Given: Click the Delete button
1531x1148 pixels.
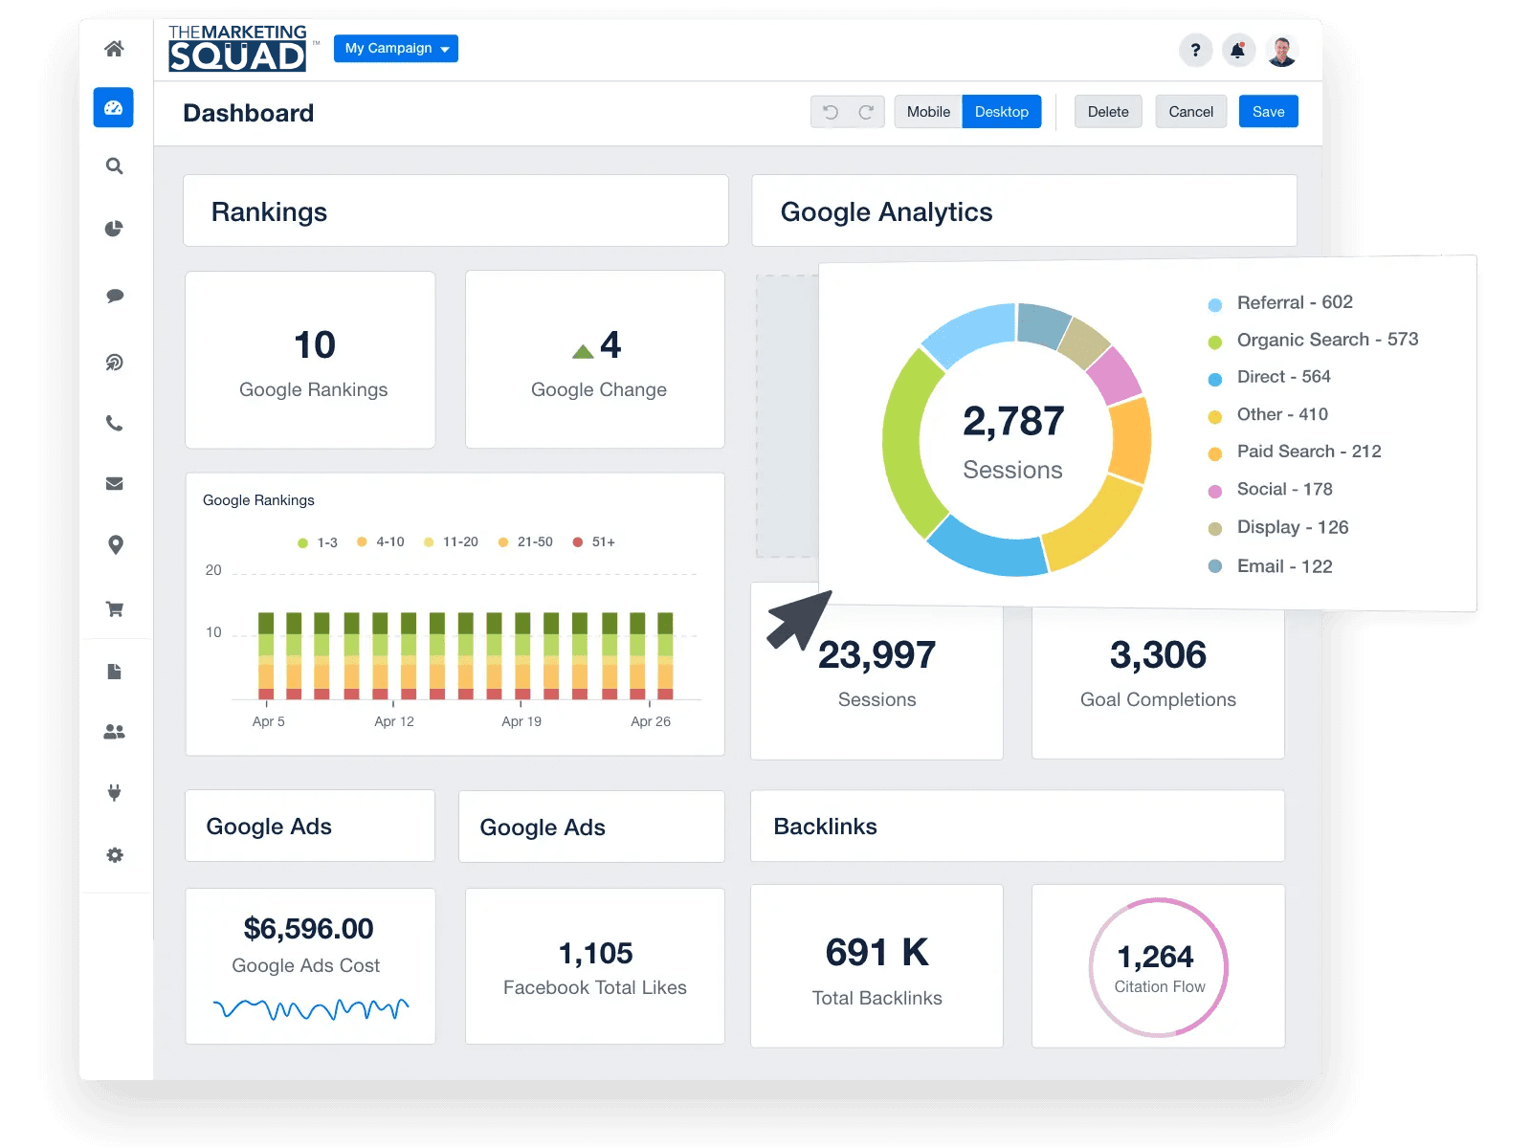Looking at the screenshot, I should click(x=1108, y=112).
